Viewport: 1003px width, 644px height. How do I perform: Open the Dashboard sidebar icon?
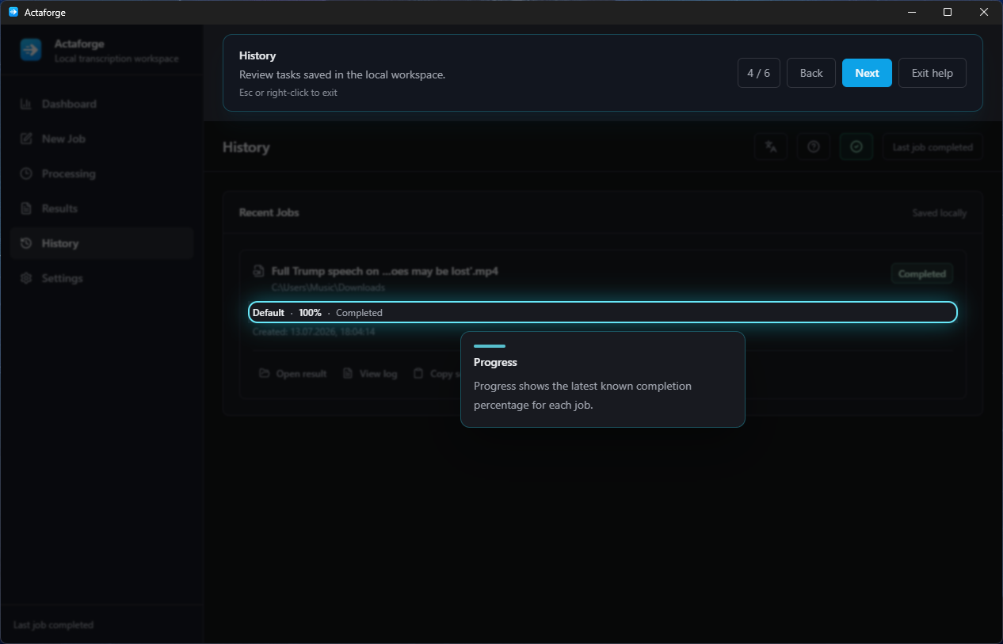click(x=26, y=104)
